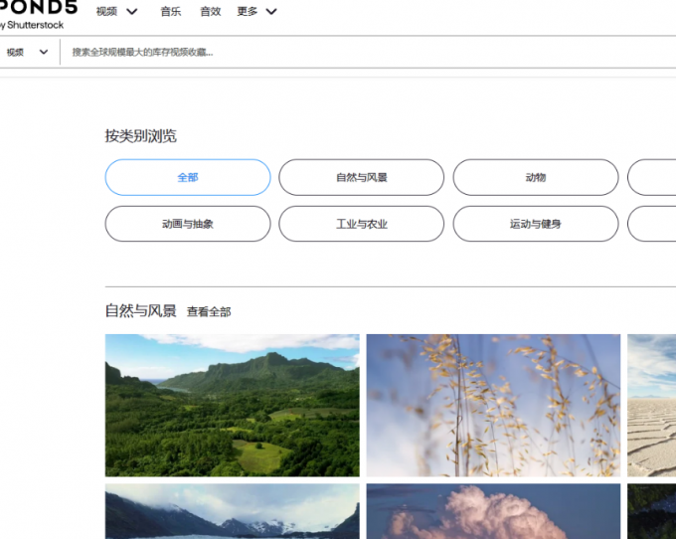
Task: Click the 自然与风景 section heading
Action: (140, 311)
